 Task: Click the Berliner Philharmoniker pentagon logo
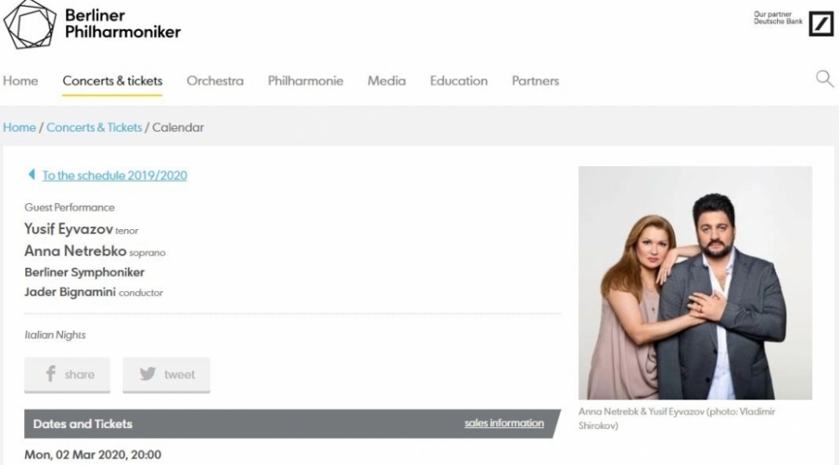click(29, 25)
